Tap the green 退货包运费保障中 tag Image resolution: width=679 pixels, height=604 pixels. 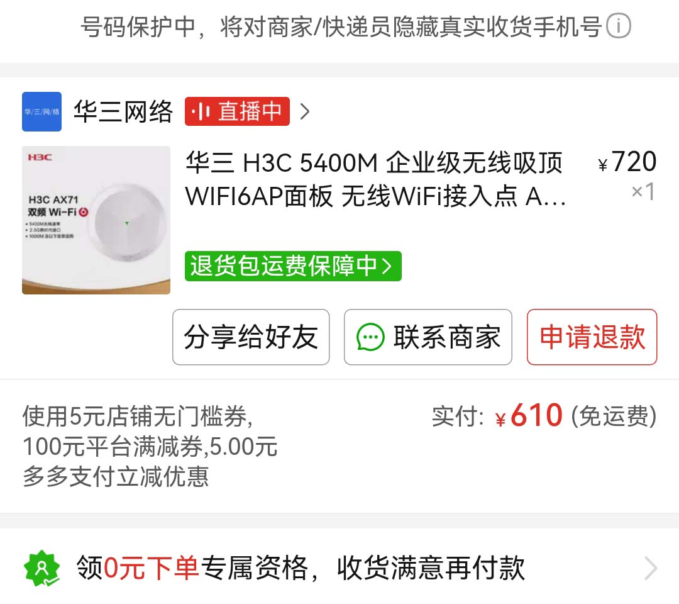pyautogui.click(x=293, y=266)
